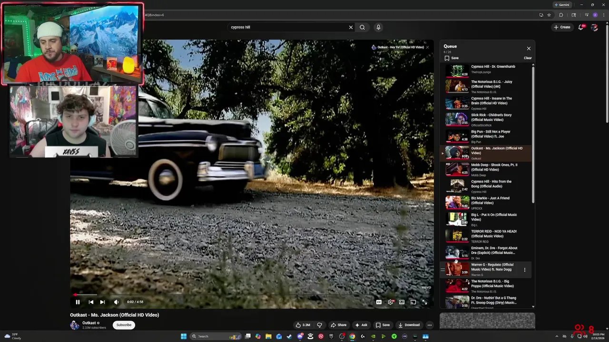Open Chrome extensions puzzle icon
This screenshot has height=342, width=609.
[561, 15]
